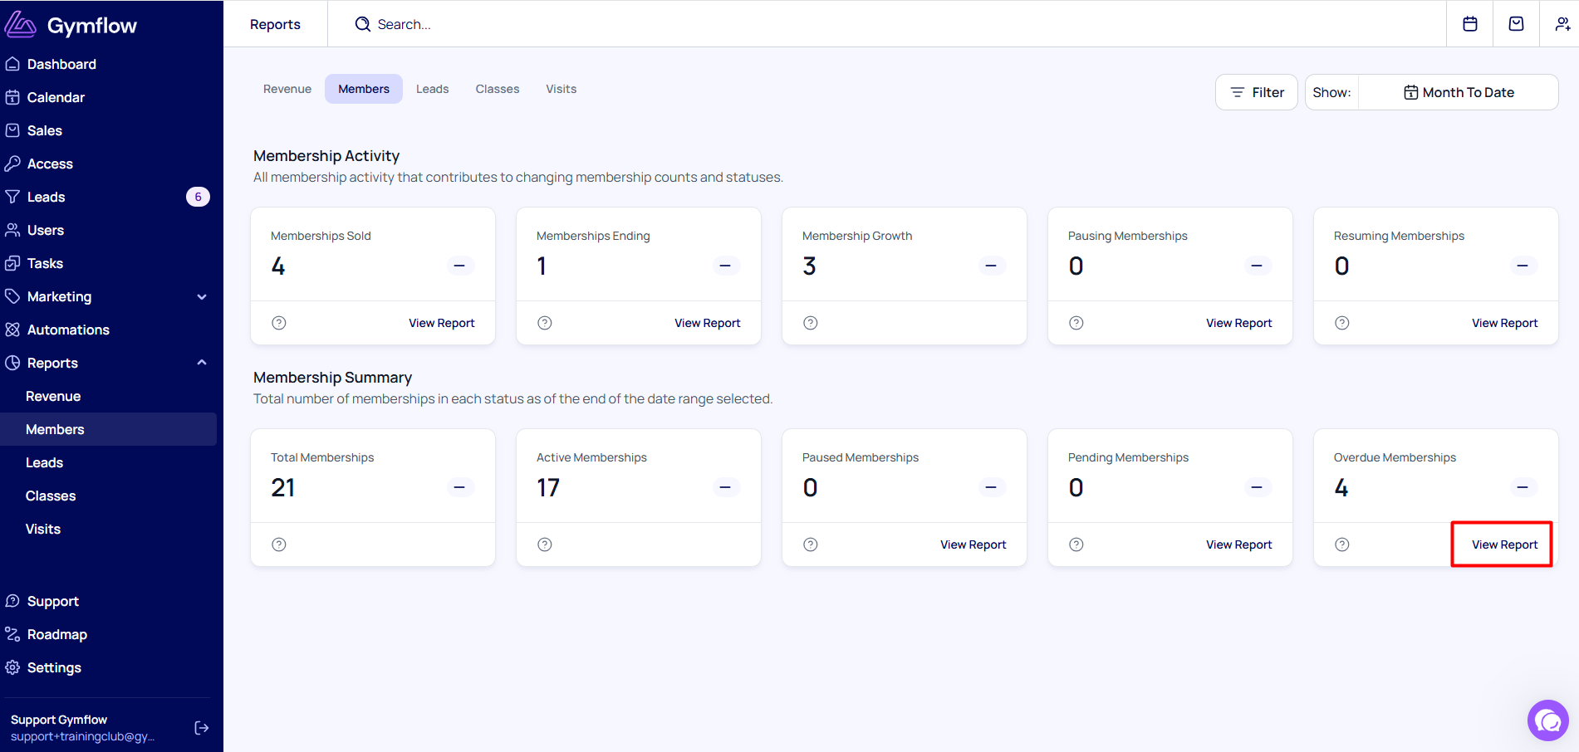This screenshot has height=752, width=1579.
Task: Click help icon on Total Memberships card
Action: point(279,544)
